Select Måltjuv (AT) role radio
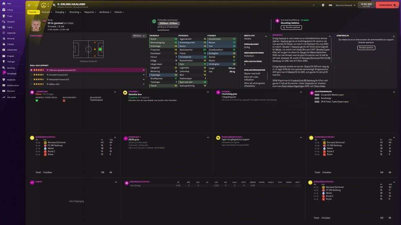The width and height of the screenshot is (401, 225). [32, 84]
